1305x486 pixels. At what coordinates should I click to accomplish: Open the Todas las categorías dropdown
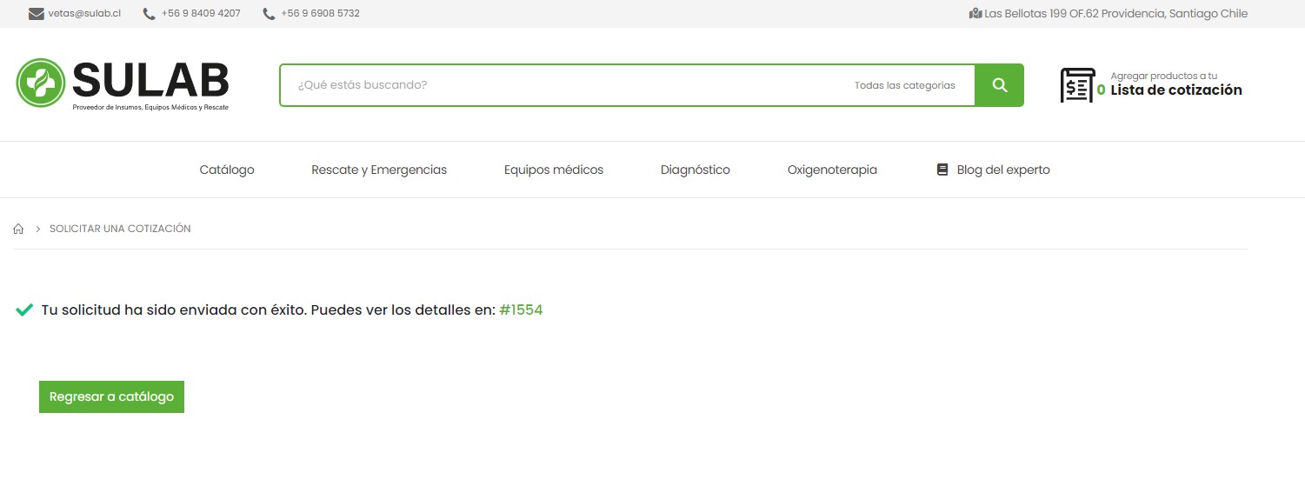click(904, 85)
